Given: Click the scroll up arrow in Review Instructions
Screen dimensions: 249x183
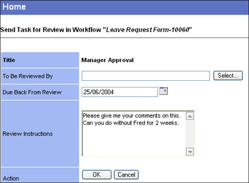Looking at the screenshot, I should tap(190, 116).
